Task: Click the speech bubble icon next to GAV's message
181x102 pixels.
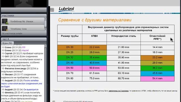Action: tap(3, 56)
